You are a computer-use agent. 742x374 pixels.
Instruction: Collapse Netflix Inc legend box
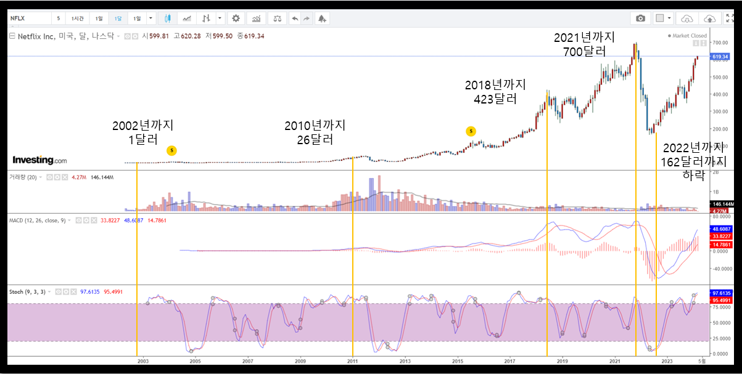tap(12, 36)
